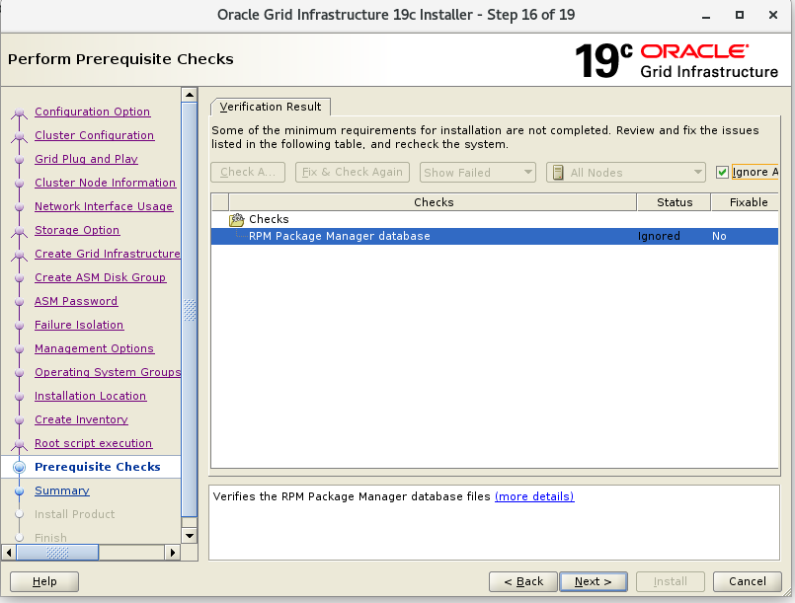Click Fix & Check Again button
Viewport: 795px width, 603px height.
point(353,173)
